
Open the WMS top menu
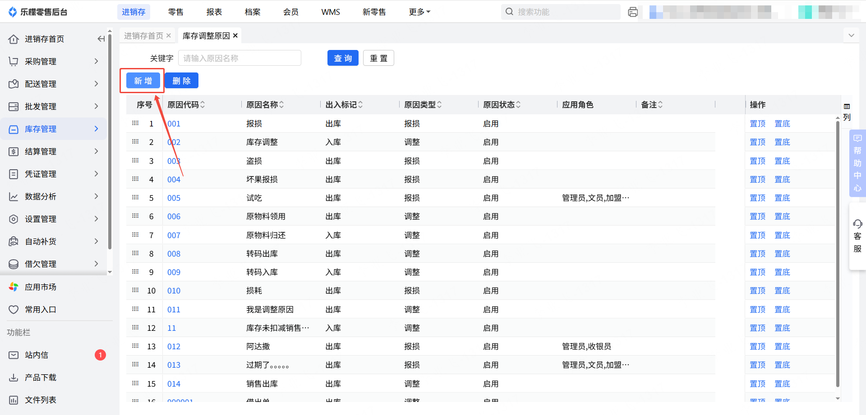pos(331,12)
